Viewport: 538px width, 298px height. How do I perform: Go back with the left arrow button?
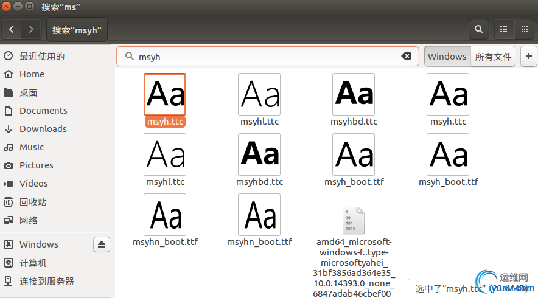[x=12, y=29]
